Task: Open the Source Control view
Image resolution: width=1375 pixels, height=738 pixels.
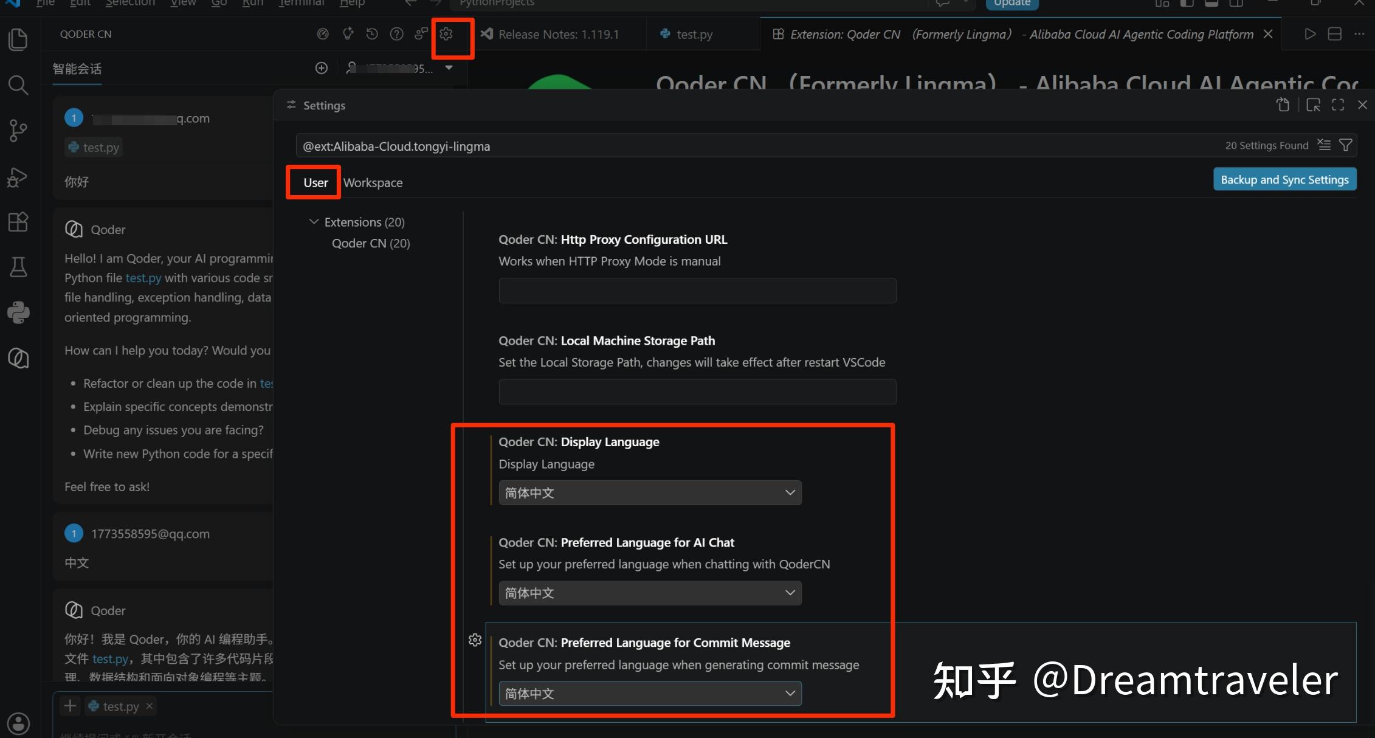Action: [x=18, y=131]
